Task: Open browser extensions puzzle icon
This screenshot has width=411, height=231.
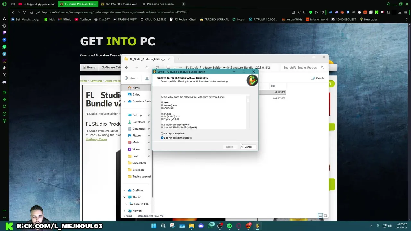Action: pos(388,12)
